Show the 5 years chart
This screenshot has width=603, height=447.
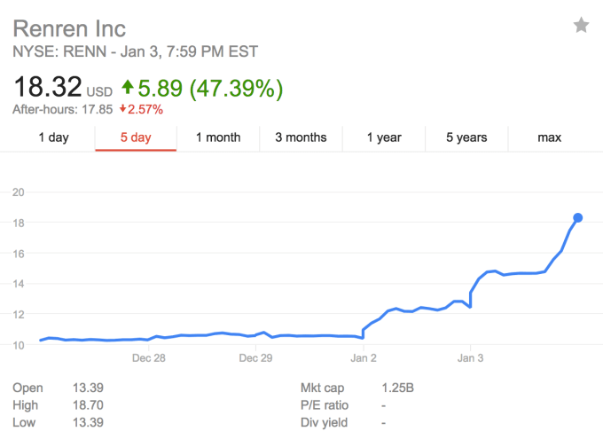pyautogui.click(x=466, y=137)
